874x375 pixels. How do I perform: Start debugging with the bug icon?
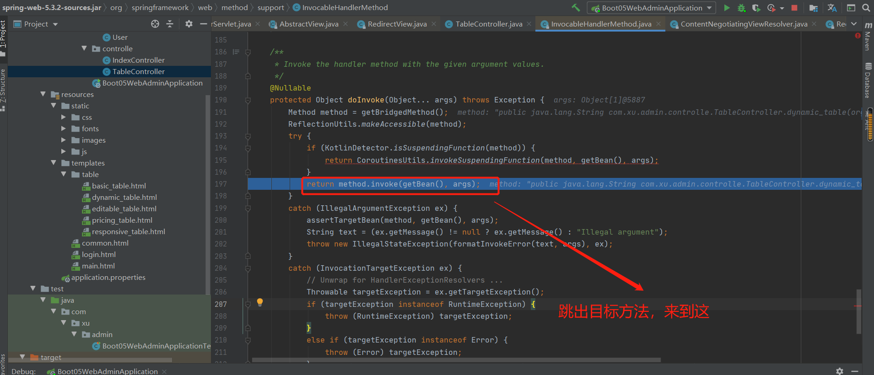click(x=741, y=8)
